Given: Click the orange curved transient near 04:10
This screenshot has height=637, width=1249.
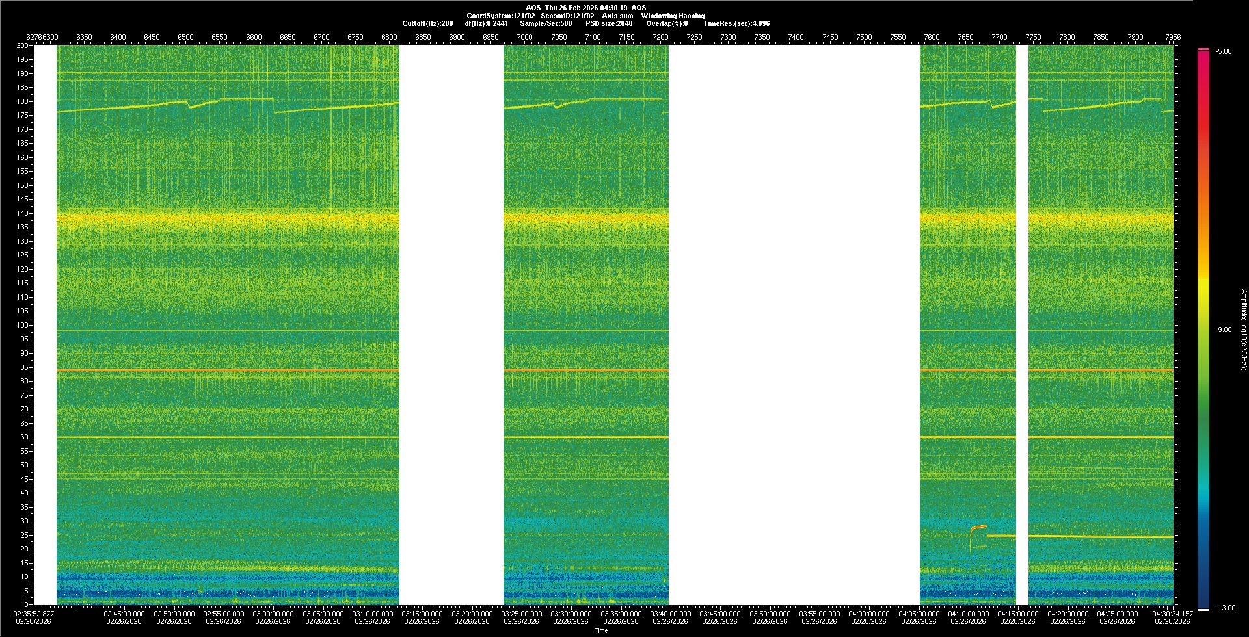Looking at the screenshot, I should 977,528.
